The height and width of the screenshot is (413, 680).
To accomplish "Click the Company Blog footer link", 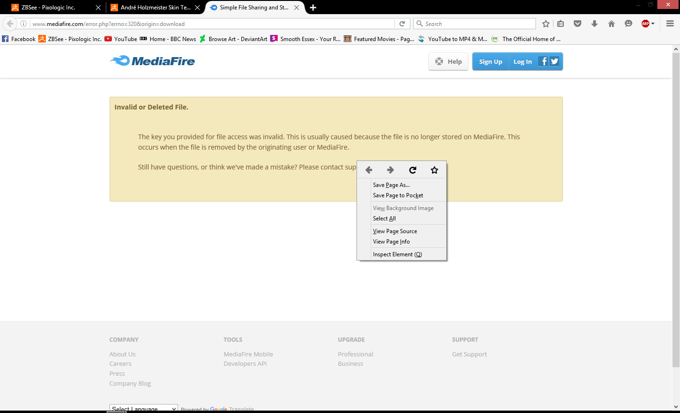I will click(130, 384).
